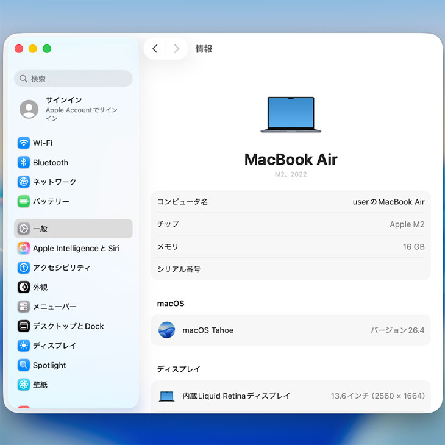This screenshot has width=445, height=445.
Task: Click the macOS Tahoe version row
Action: (291, 330)
